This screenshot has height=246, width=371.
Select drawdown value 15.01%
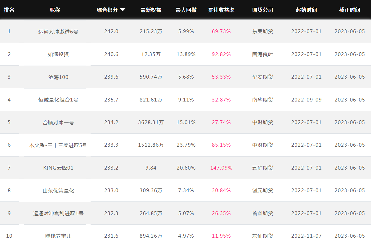[x=186, y=122]
